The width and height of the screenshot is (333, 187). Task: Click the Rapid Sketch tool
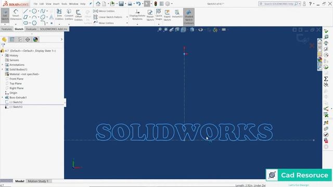pos(167,15)
